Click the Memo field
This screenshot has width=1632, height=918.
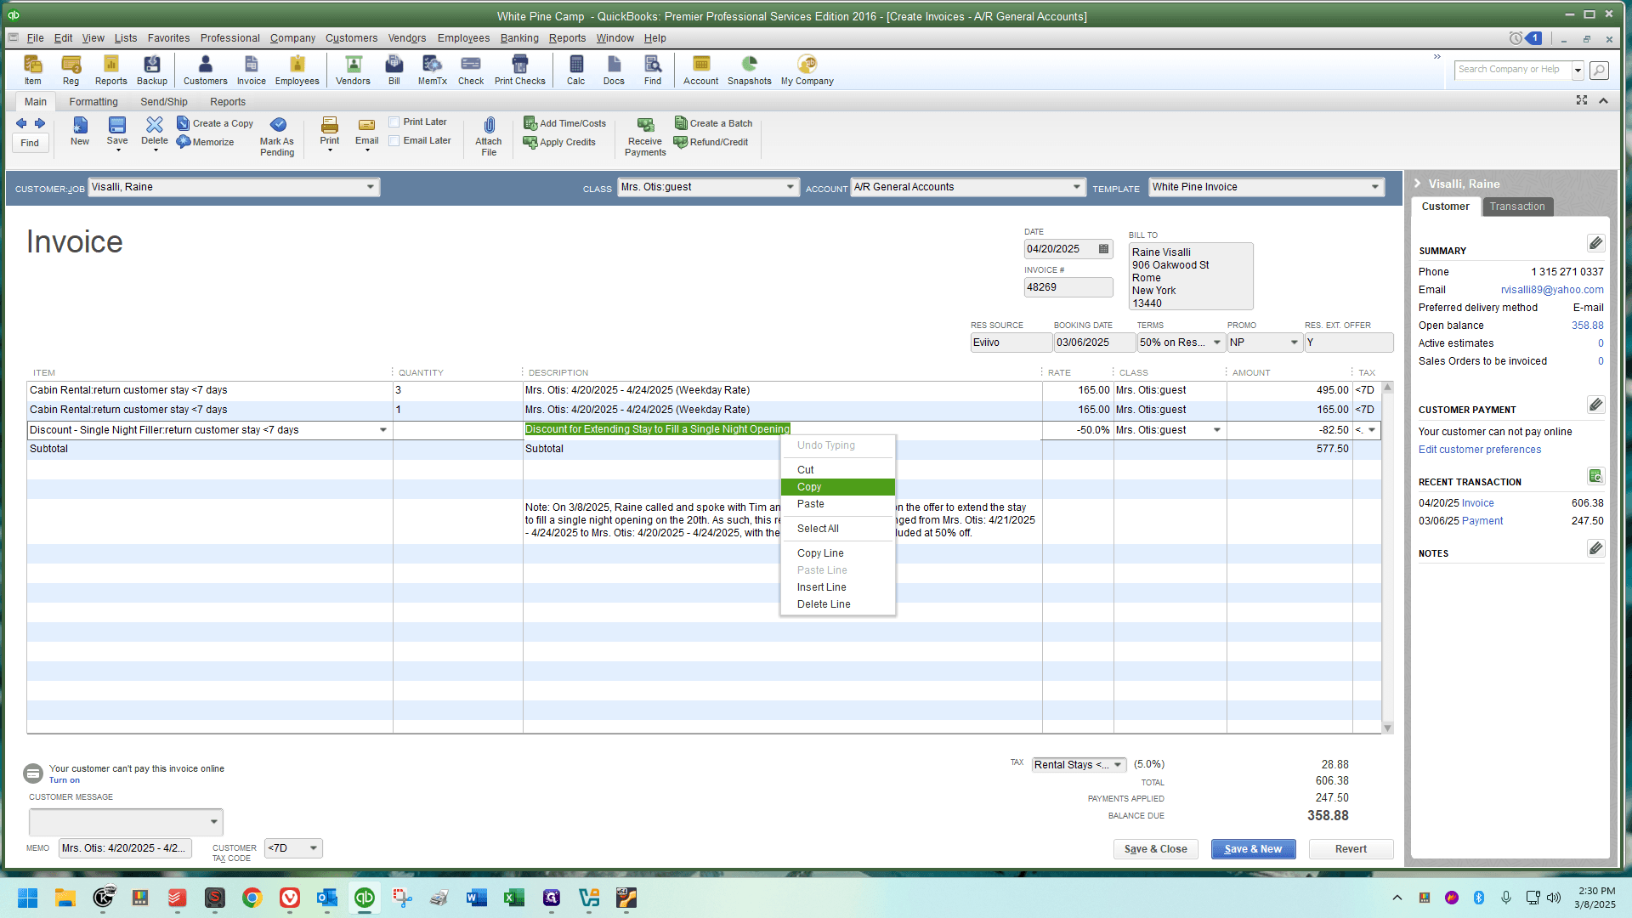coord(125,848)
